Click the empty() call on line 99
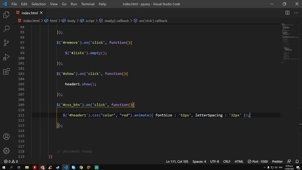 tap(98, 53)
